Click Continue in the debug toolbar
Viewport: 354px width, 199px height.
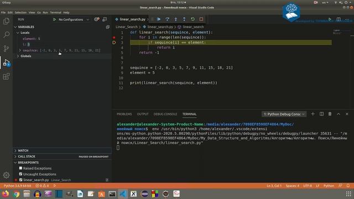click(159, 19)
